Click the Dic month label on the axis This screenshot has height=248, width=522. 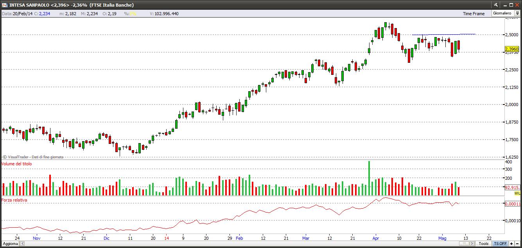click(107, 237)
